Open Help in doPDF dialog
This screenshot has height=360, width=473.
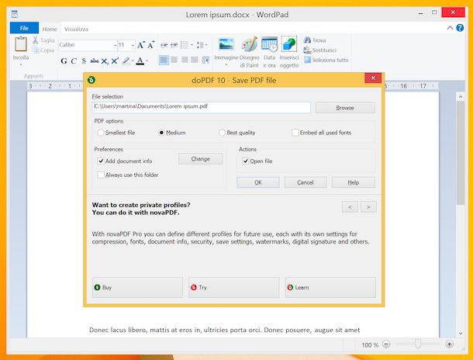354,182
